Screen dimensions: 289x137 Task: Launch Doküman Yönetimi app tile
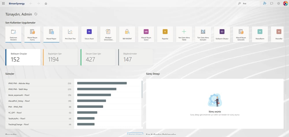coord(14,34)
